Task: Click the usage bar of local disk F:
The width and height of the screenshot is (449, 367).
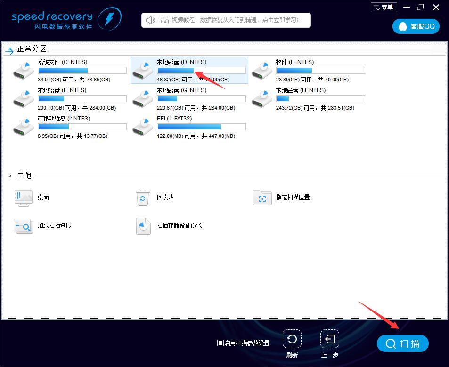Action: (82, 99)
